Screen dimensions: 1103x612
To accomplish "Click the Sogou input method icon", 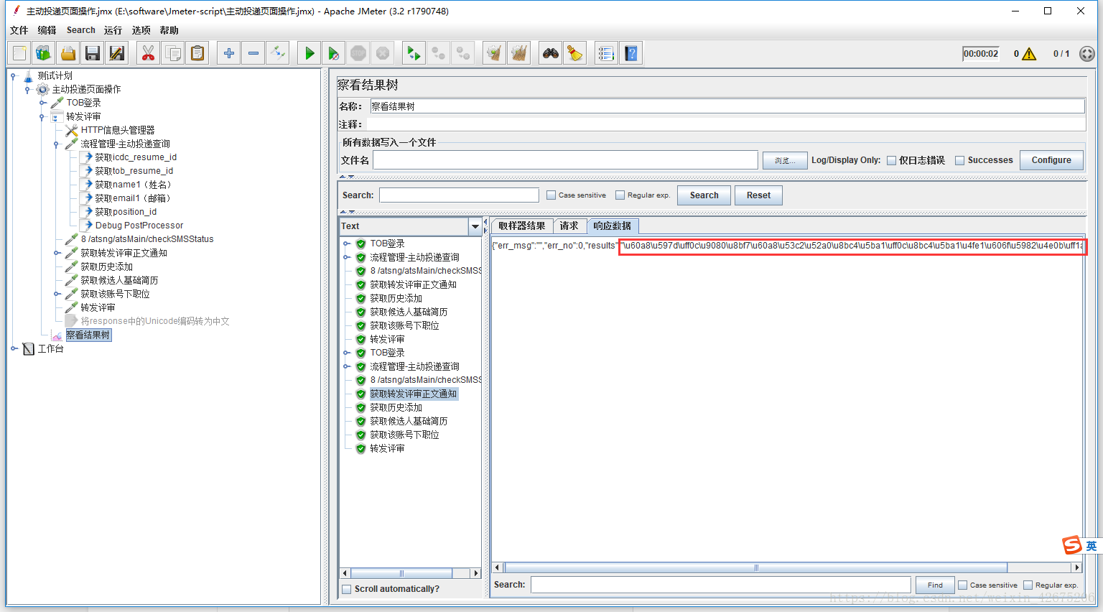I will click(x=1072, y=545).
